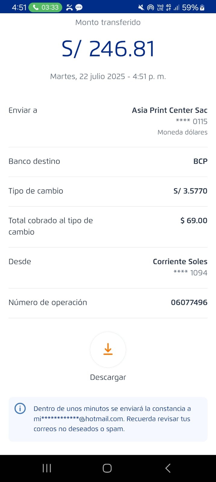Tap the missed call notification icon

point(70,8)
